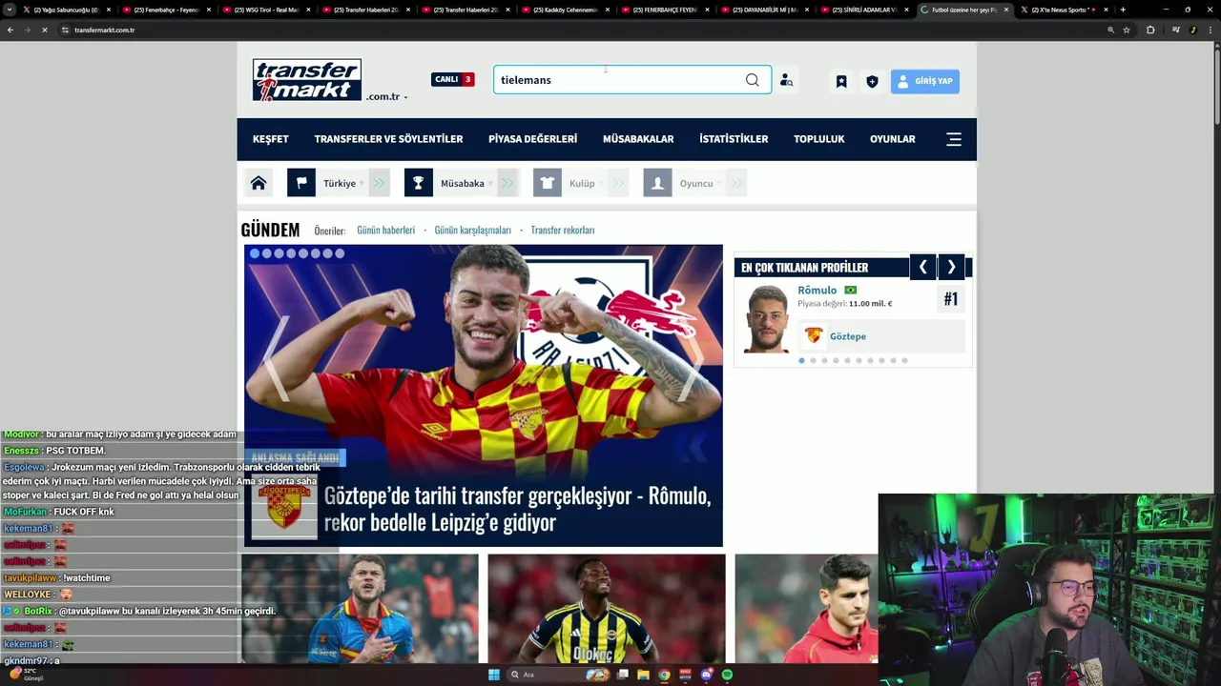Click the home icon in quick select bar
Image resolution: width=1221 pixels, height=686 pixels.
pos(259,183)
